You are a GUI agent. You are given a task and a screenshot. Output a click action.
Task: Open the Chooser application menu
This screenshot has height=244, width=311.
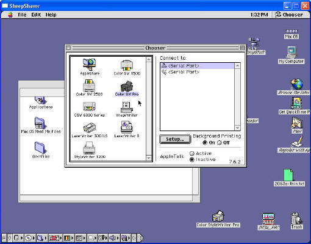point(289,15)
